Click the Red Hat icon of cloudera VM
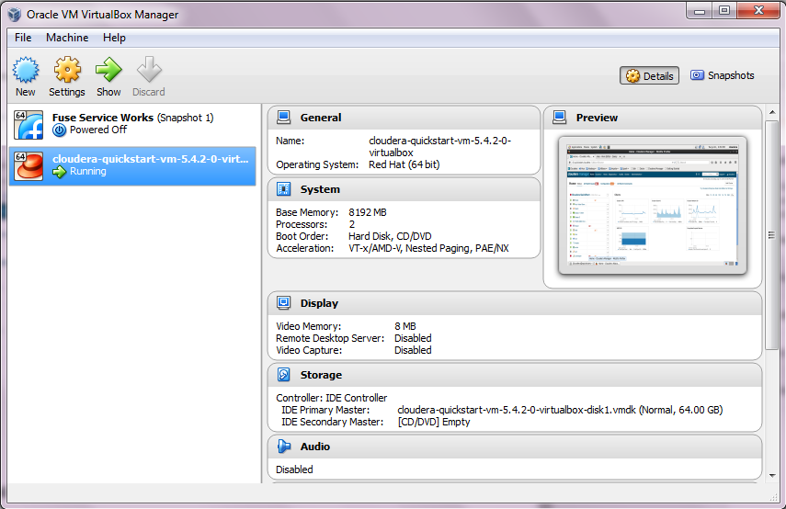 click(x=28, y=165)
